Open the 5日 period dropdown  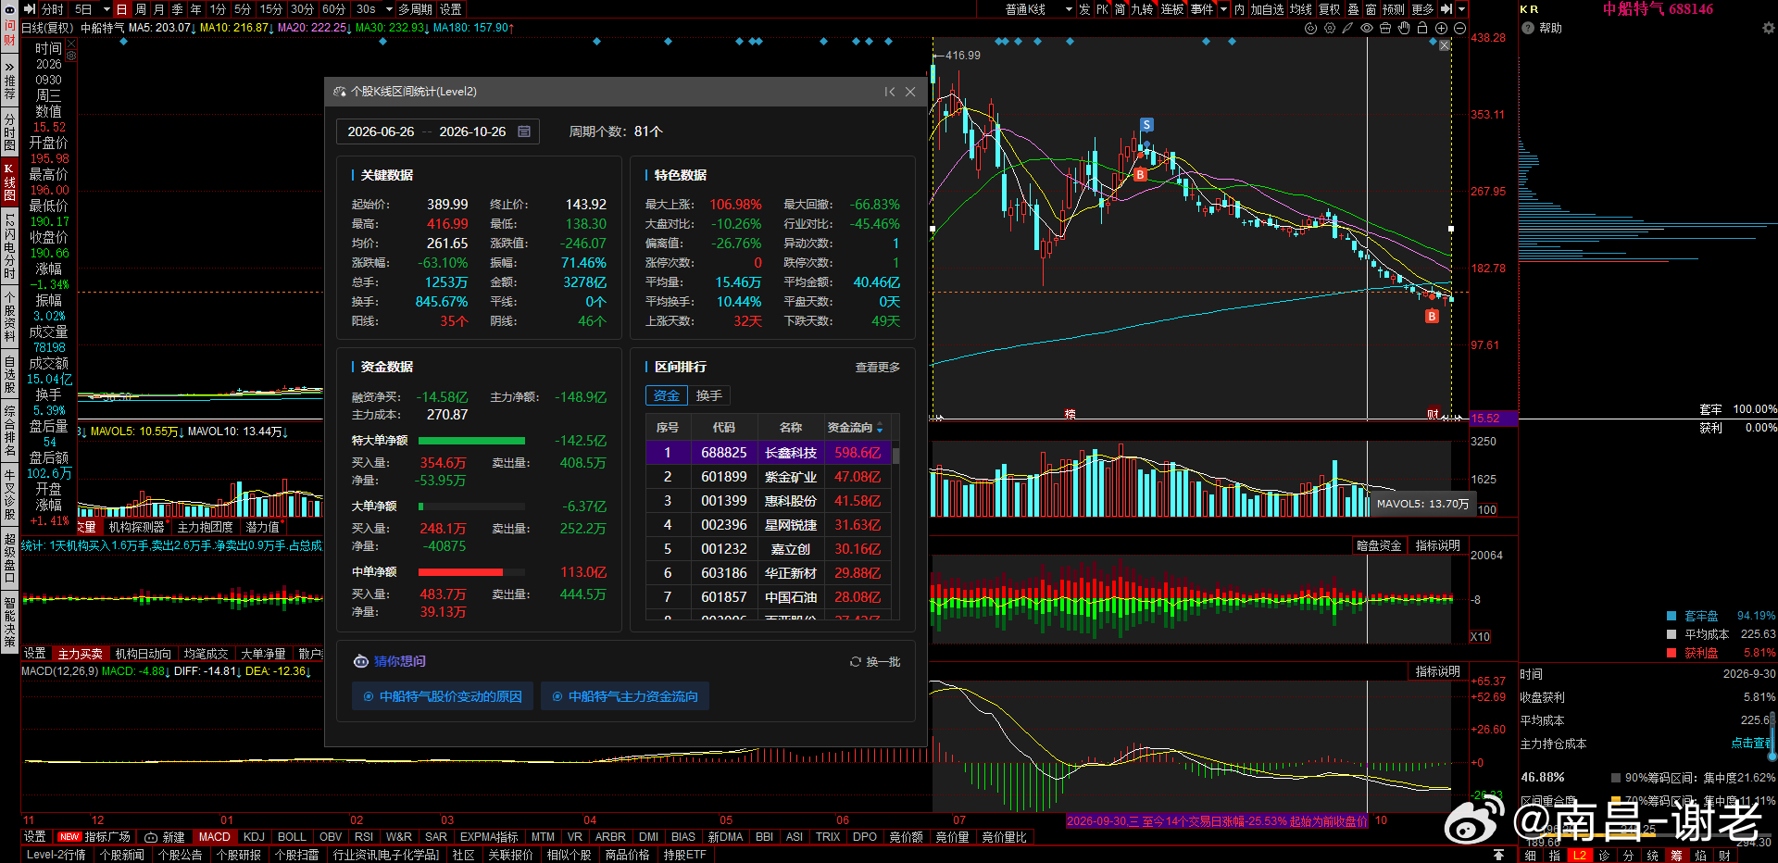coord(106,9)
